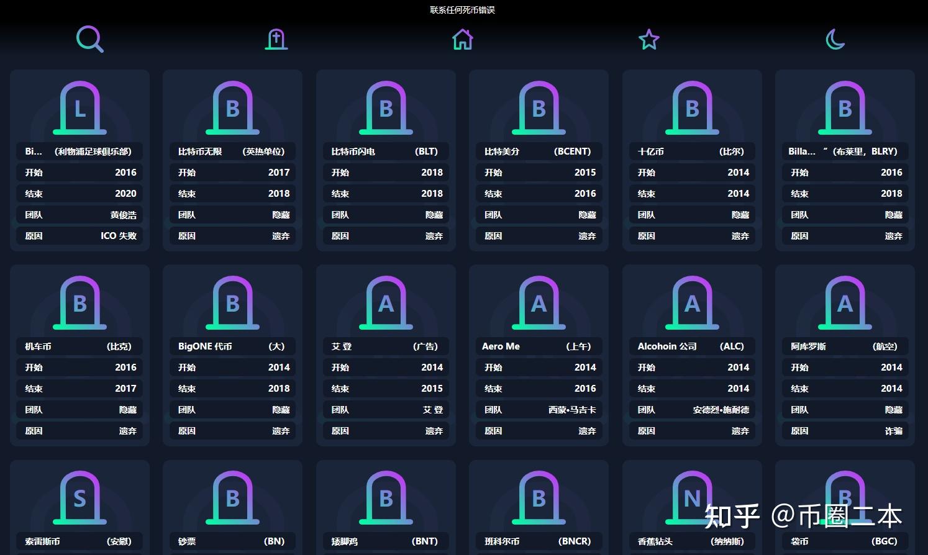Open the 比特币闪电 (BLT) coin title

385,151
